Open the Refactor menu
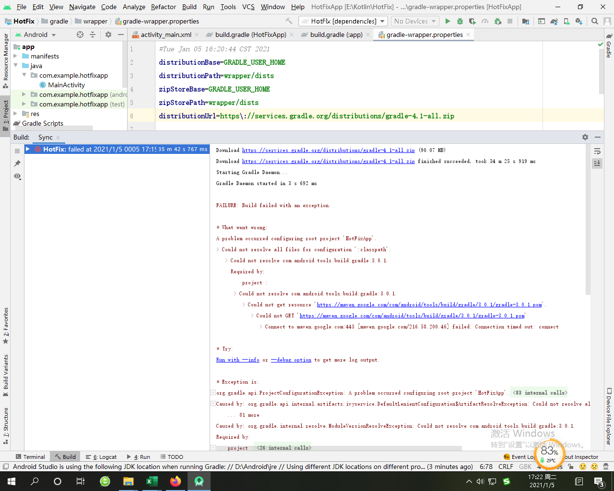This screenshot has width=614, height=491. pyautogui.click(x=163, y=7)
